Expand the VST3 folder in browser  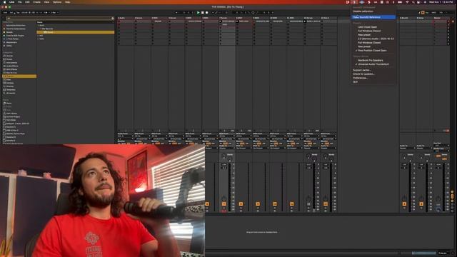coord(39,39)
